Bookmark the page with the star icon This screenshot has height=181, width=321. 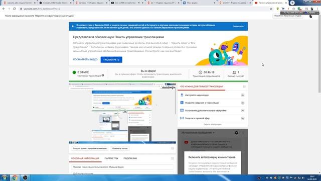[x=271, y=9]
